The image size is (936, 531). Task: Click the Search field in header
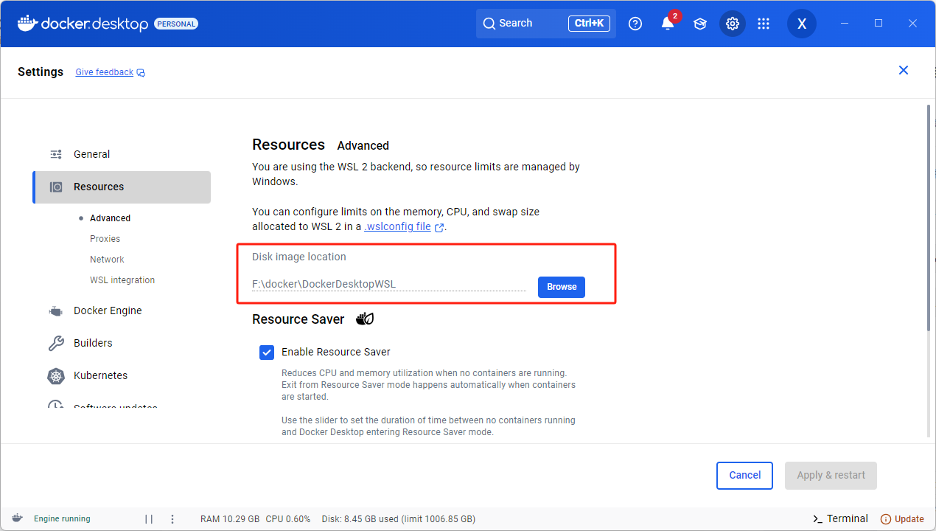tap(546, 24)
